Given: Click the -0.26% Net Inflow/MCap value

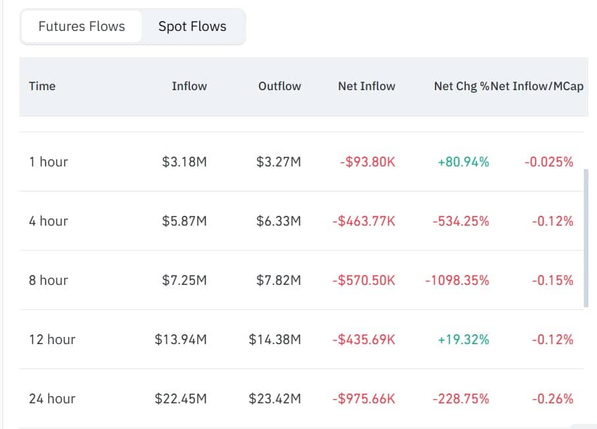Looking at the screenshot, I should pyautogui.click(x=552, y=399).
